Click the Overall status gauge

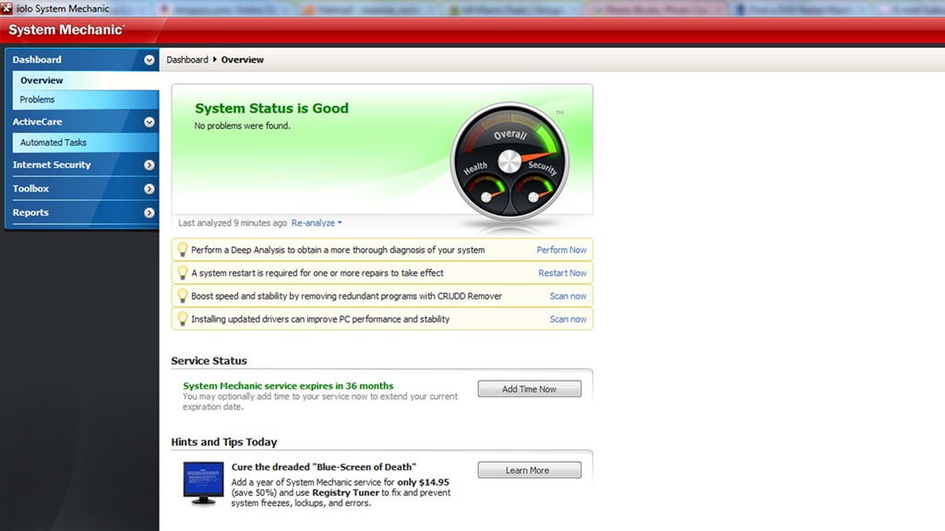click(509, 161)
